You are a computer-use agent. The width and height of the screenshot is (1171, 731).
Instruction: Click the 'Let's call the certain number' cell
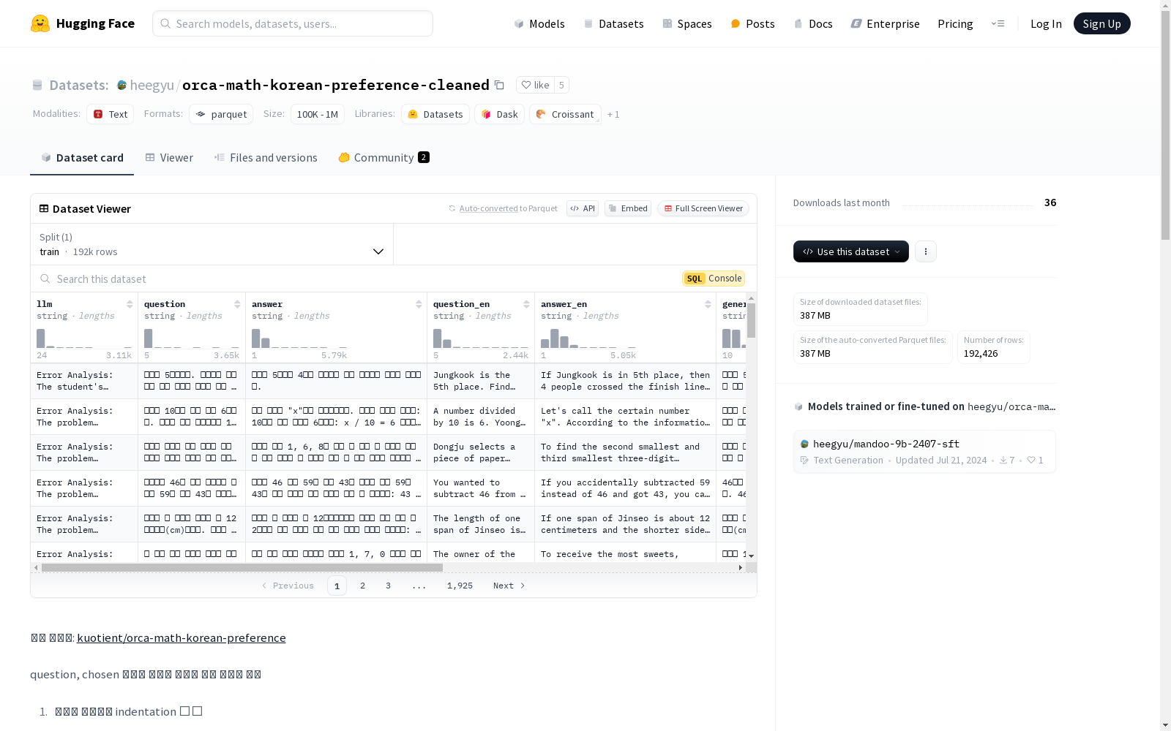click(x=625, y=417)
